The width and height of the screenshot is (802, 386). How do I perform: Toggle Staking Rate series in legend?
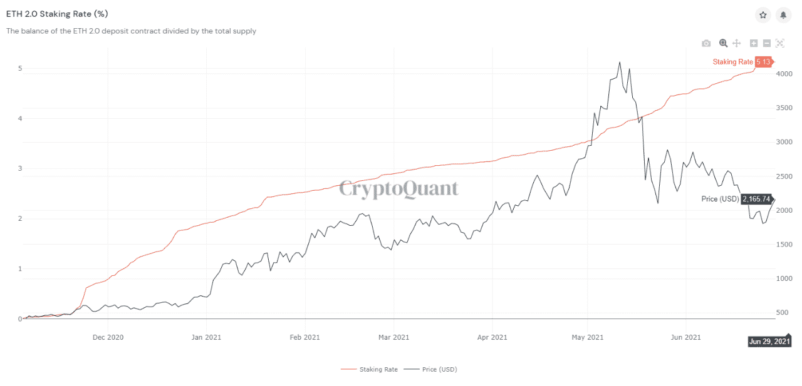(x=378, y=369)
